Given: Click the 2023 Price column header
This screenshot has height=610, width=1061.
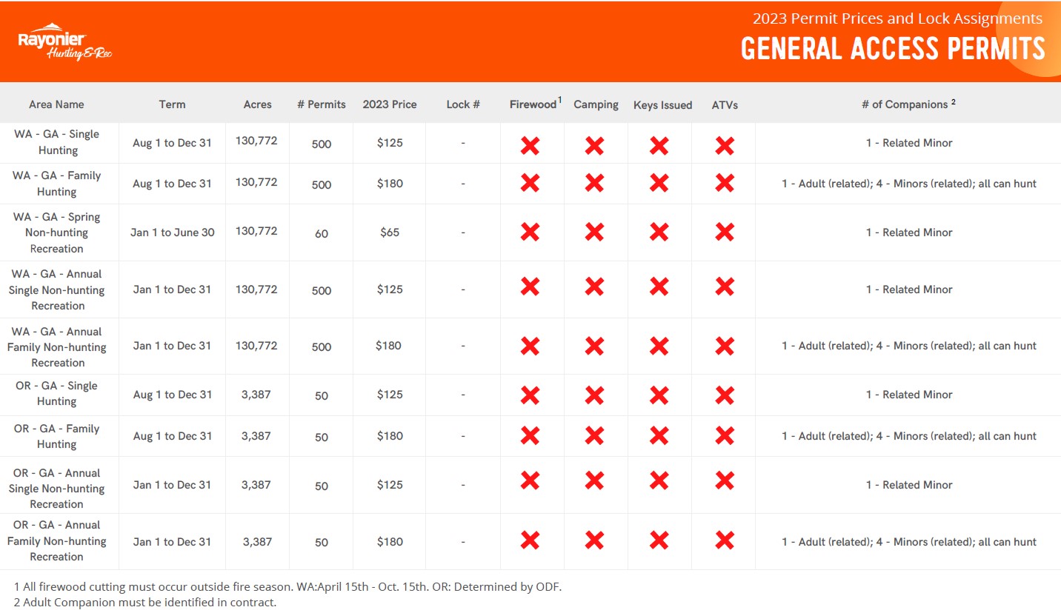Looking at the screenshot, I should pyautogui.click(x=390, y=104).
